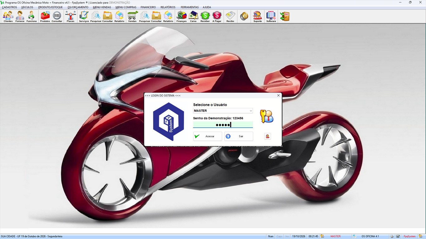Open the PRODUTO/ESTOQUE menu
The width and height of the screenshot is (426, 239).
pyautogui.click(x=51, y=7)
